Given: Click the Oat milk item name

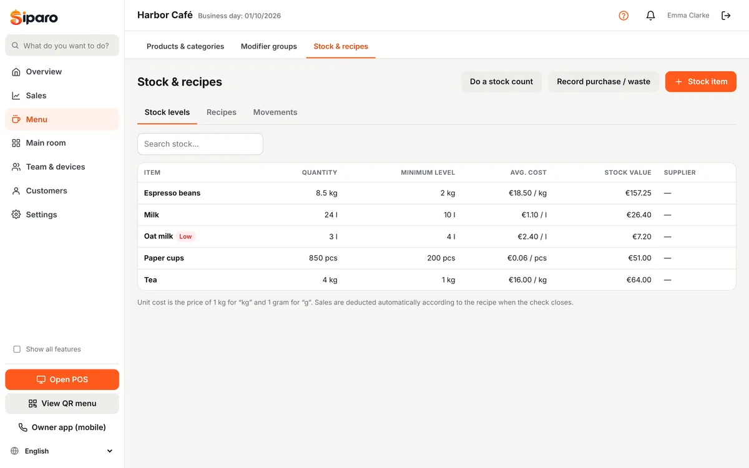Looking at the screenshot, I should [x=159, y=236].
